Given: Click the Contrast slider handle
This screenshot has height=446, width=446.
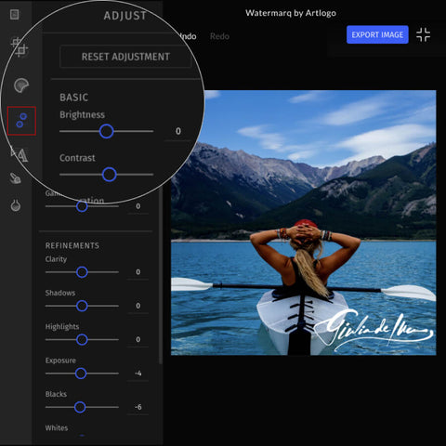Looking at the screenshot, I should click(109, 175).
